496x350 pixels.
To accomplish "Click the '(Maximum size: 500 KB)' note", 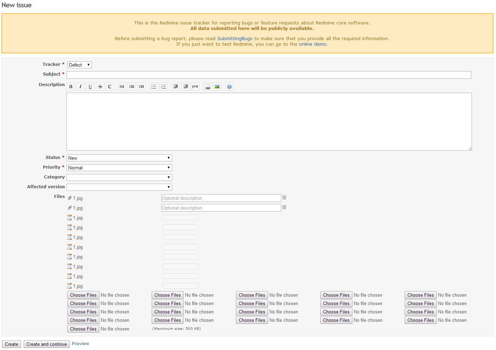I will click(x=176, y=328).
